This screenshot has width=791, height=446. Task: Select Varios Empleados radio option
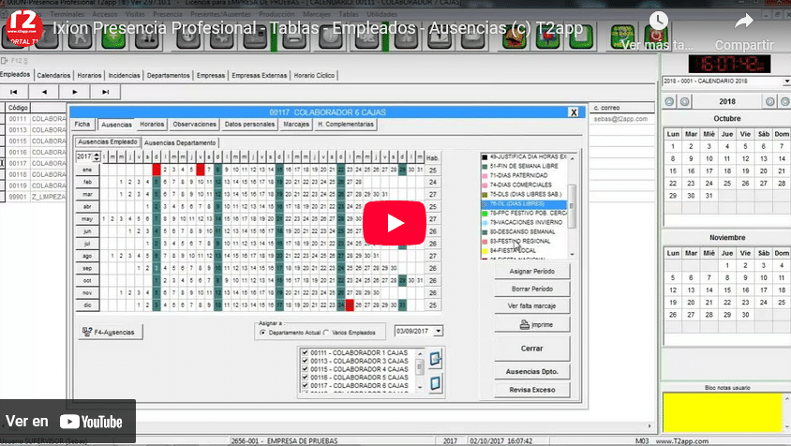326,333
